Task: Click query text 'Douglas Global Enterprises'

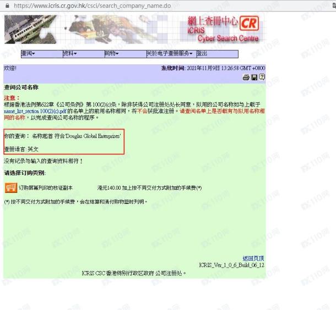Action: click(93, 136)
